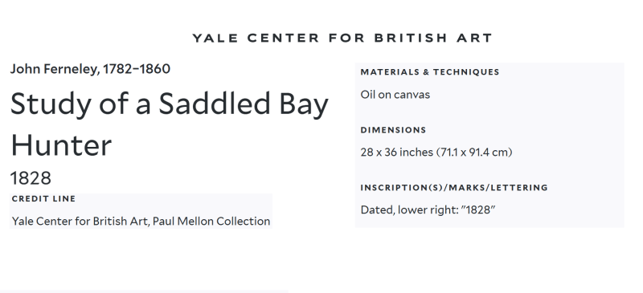643x293 pixels.
Task: Select the Dated, lower right inscription text
Action: pyautogui.click(x=428, y=210)
